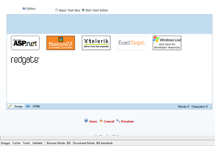This screenshot has width=215, height=146.
Task: Click the Preview magnifier icon
Action: coord(118,121)
